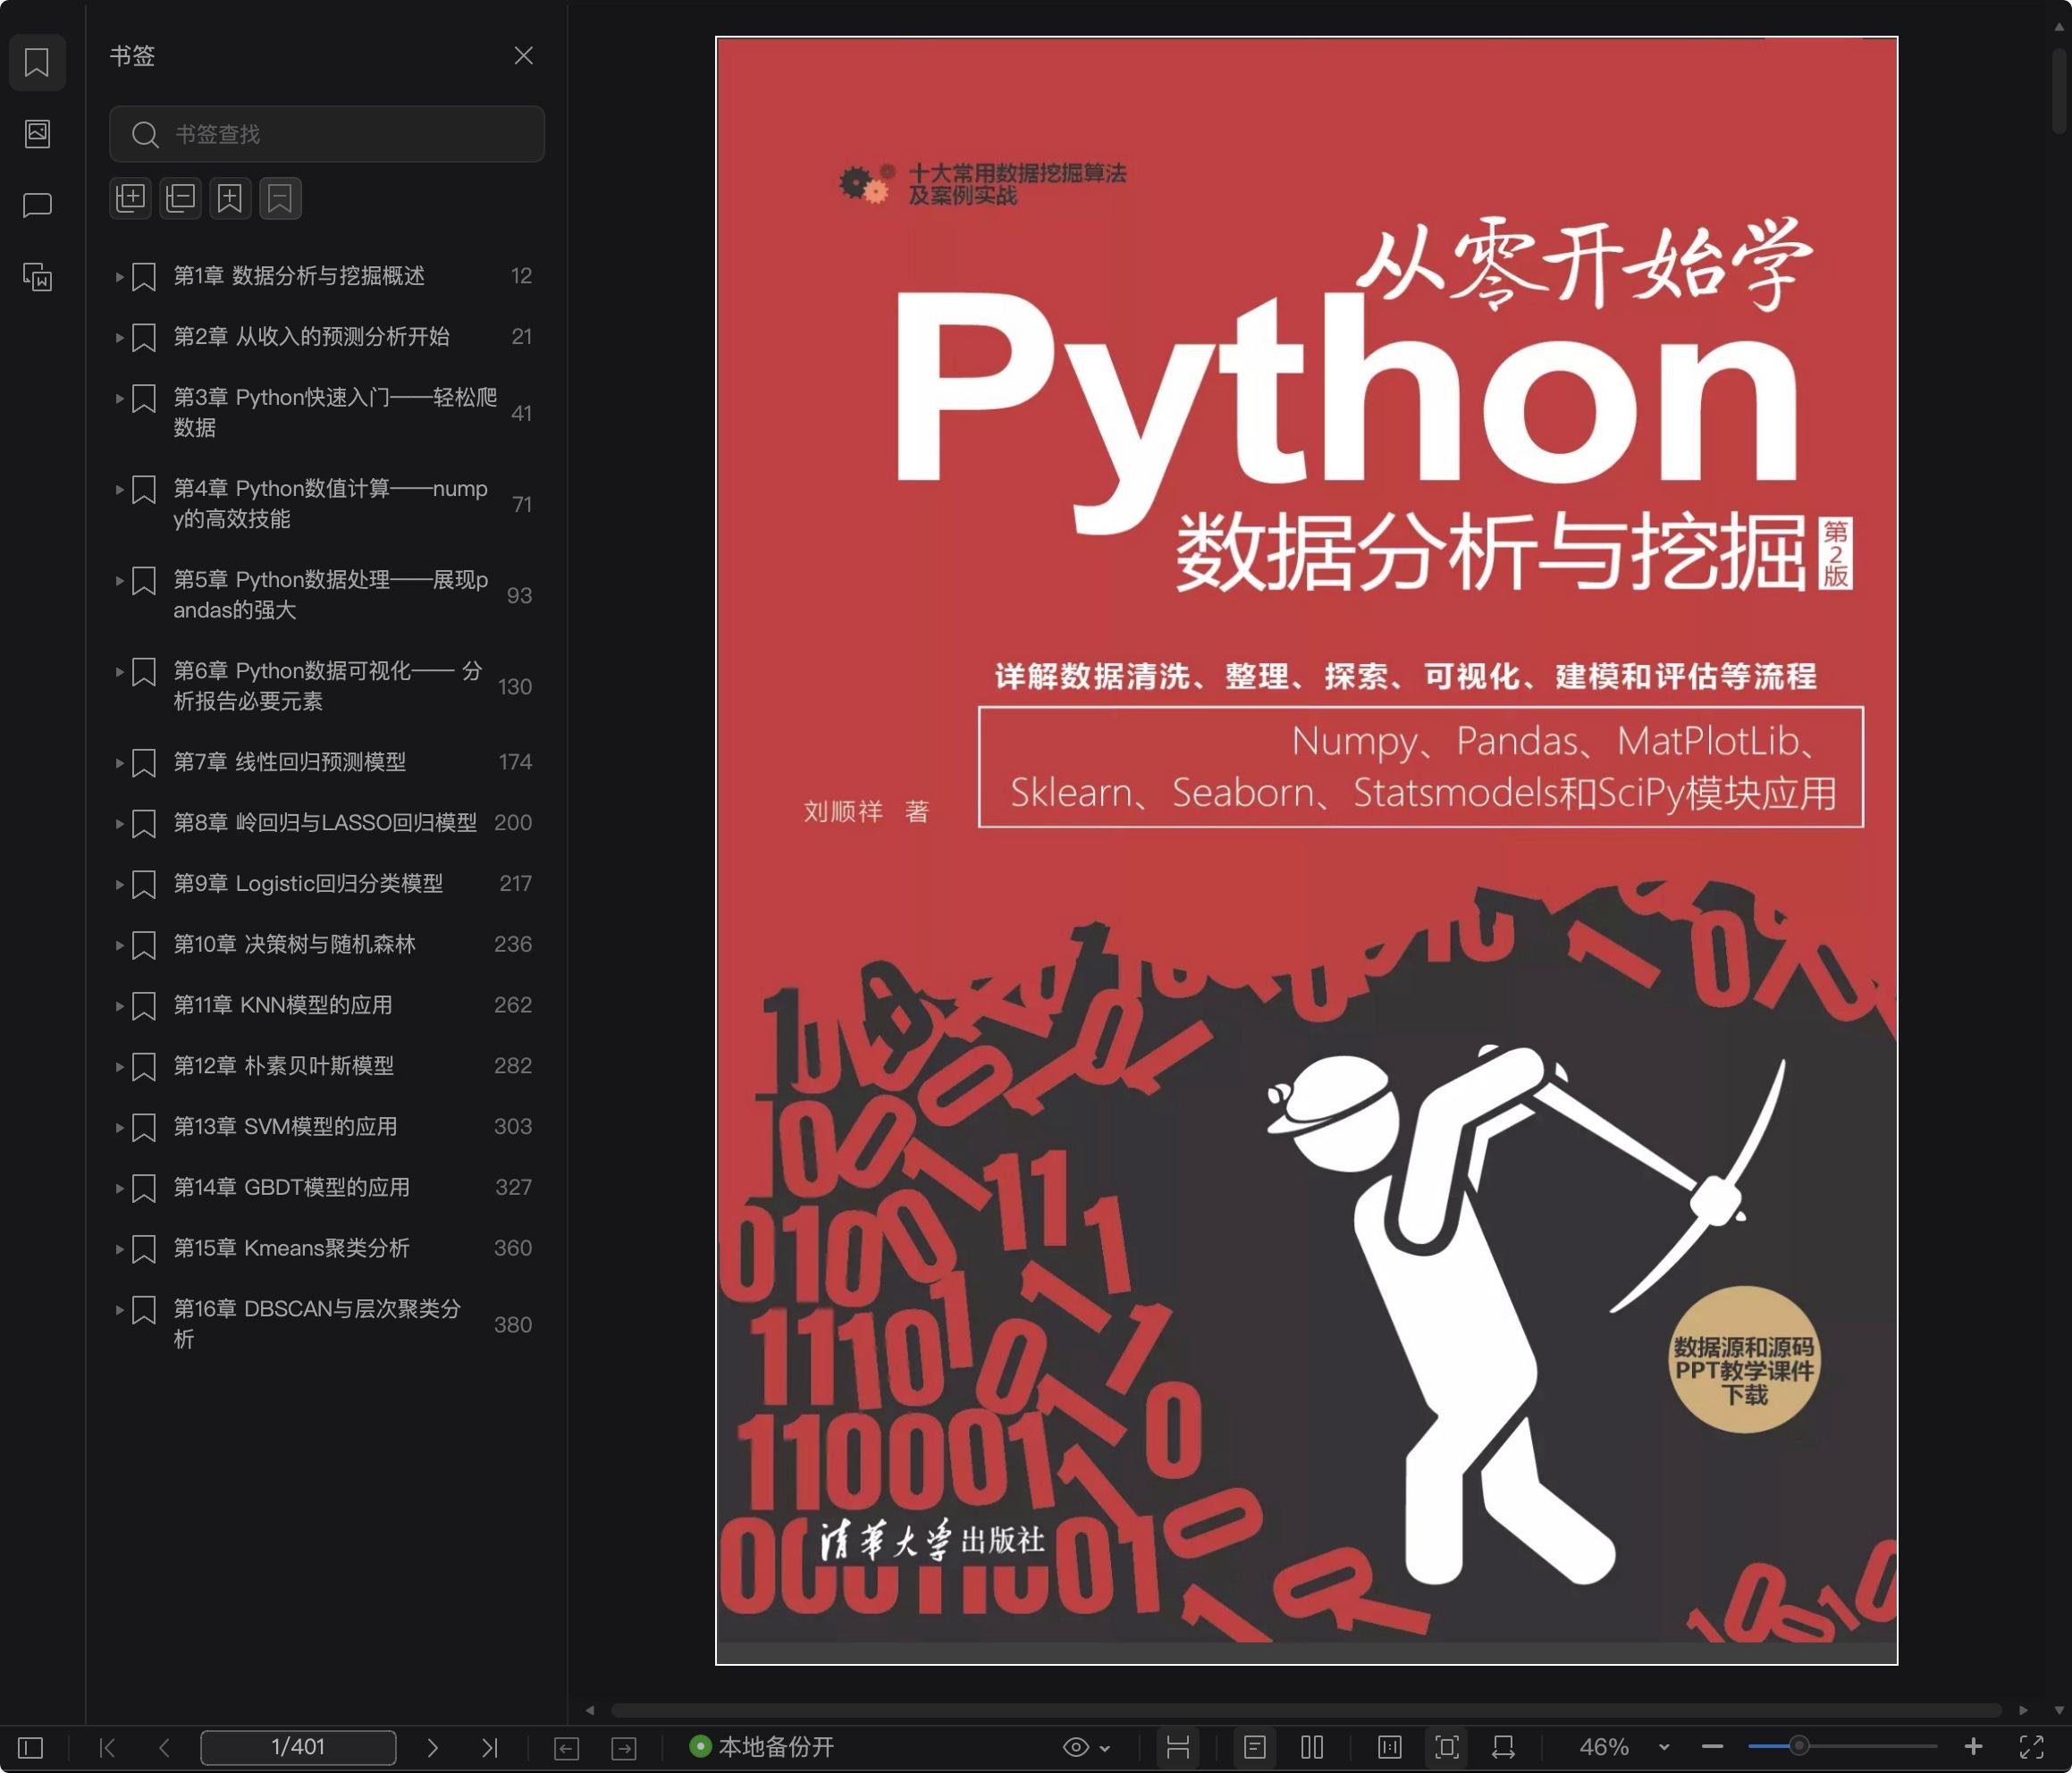2072x1773 pixels.
Task: Jump to 第12章 朴素贝叶斯模型
Action: coord(284,1066)
